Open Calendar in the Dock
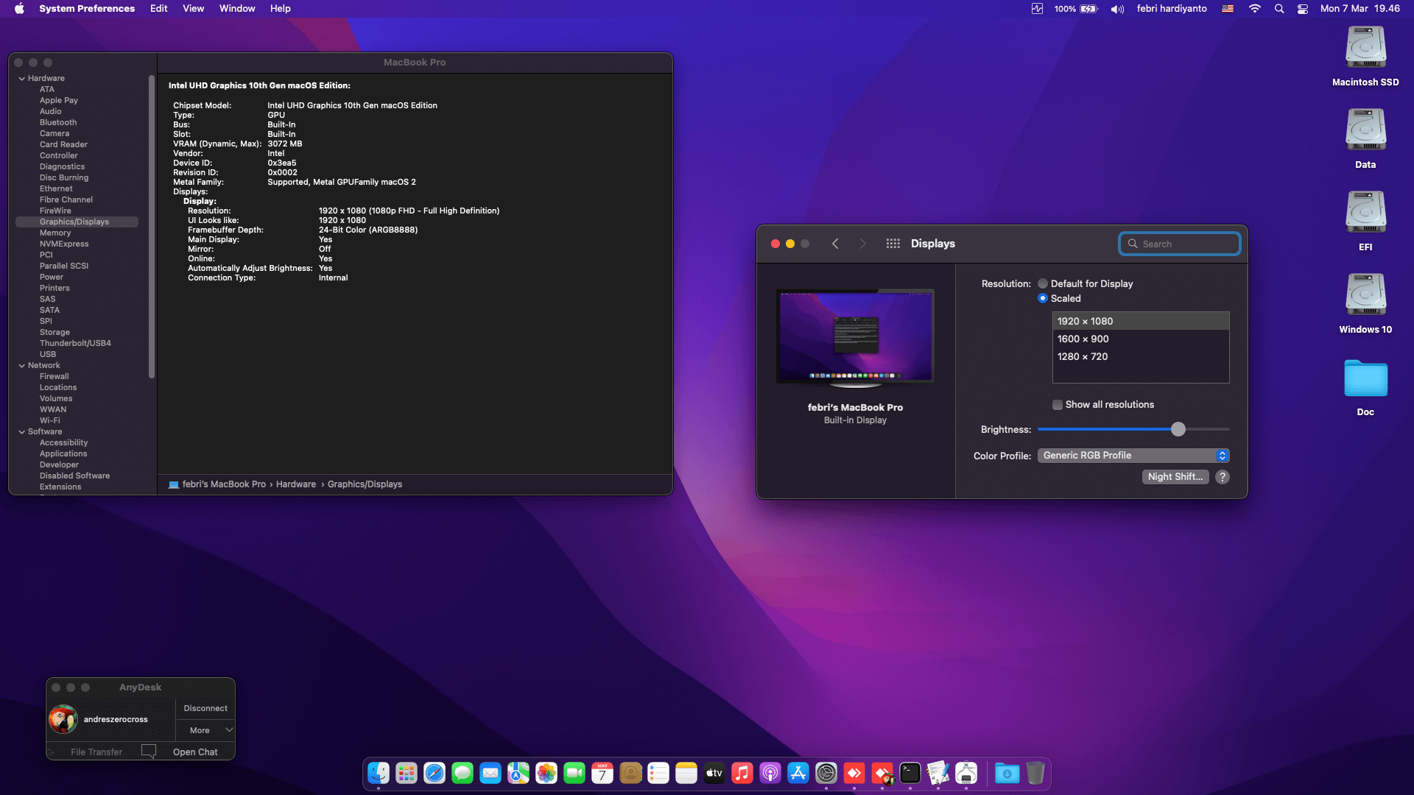 [602, 773]
